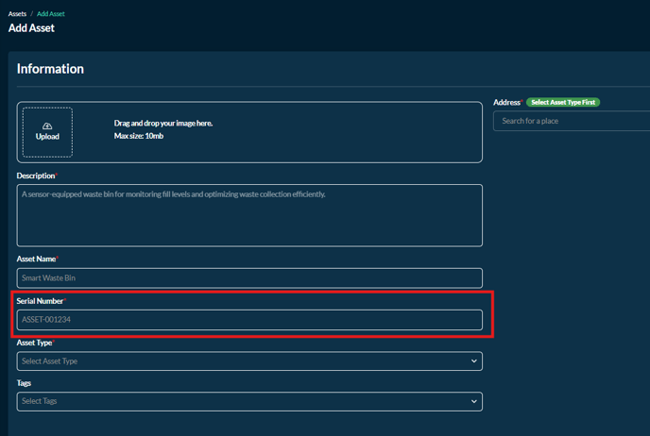Click the Upload image box

47,132
